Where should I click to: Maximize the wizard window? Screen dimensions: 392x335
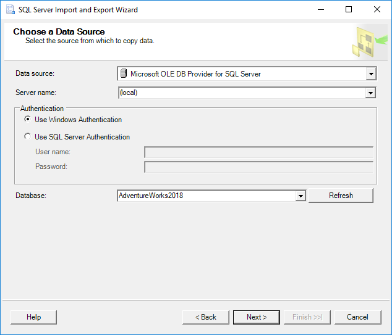(x=349, y=9)
